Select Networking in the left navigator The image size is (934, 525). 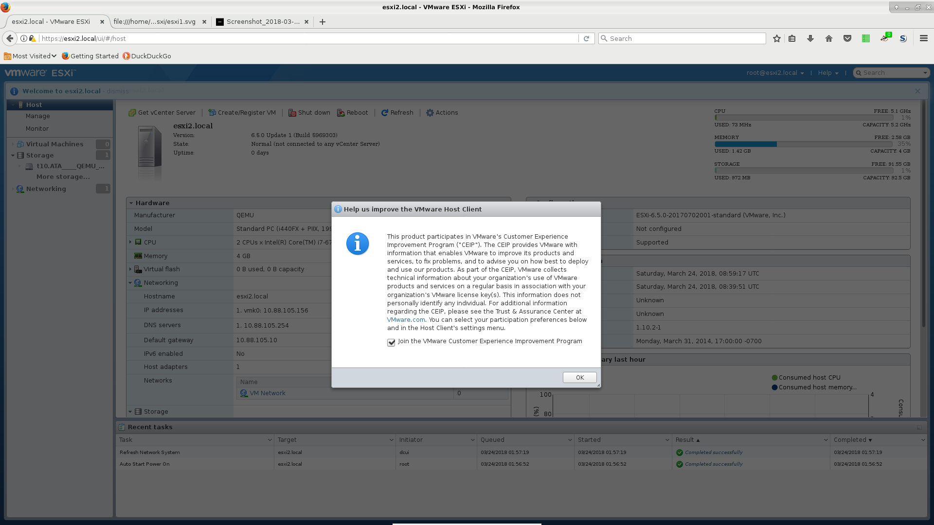pyautogui.click(x=46, y=189)
